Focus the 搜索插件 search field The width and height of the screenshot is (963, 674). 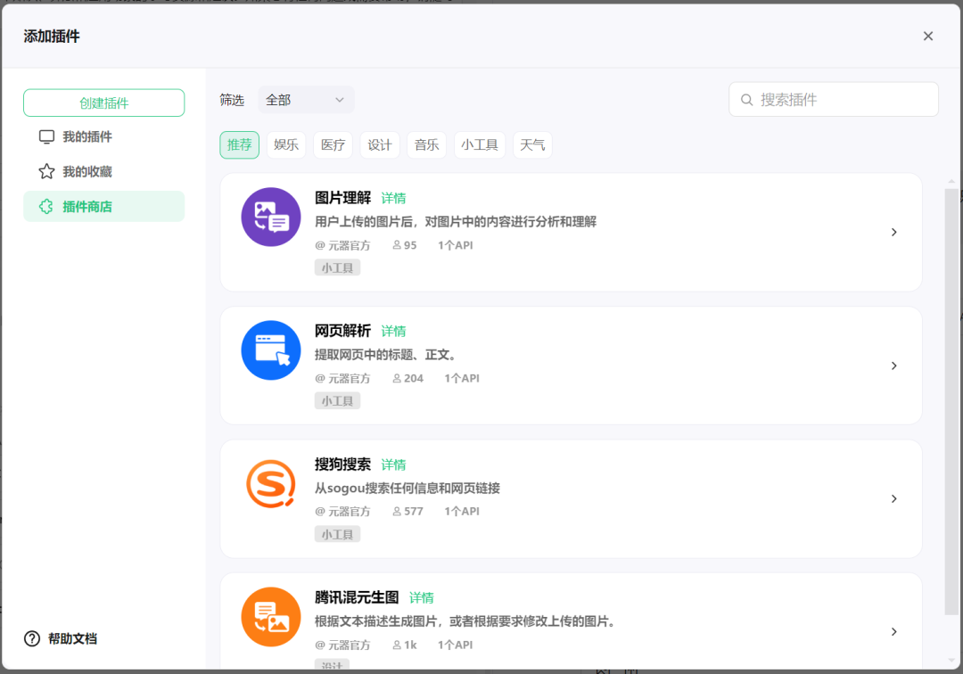[843, 100]
